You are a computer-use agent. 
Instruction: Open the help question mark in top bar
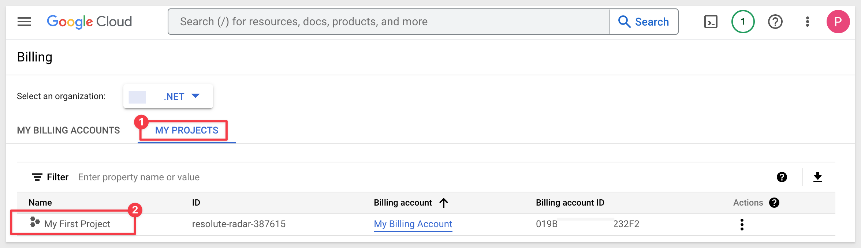pyautogui.click(x=775, y=22)
